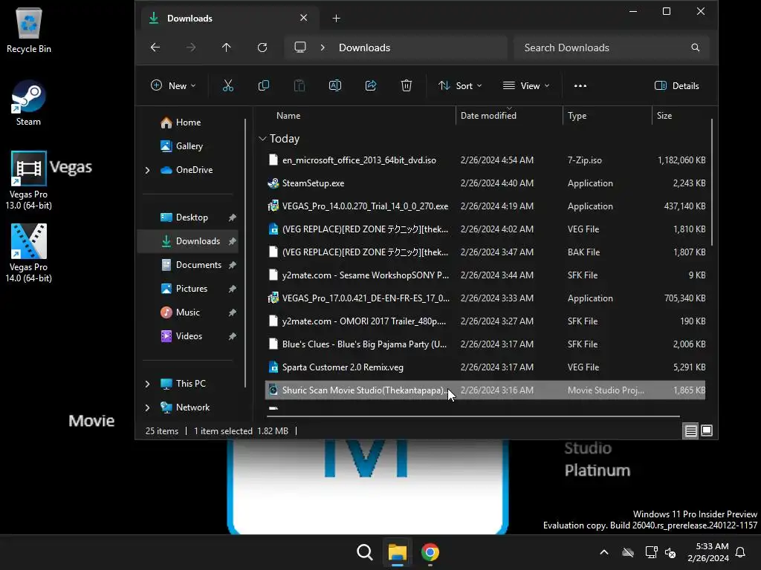Open the View dropdown menu
The image size is (761, 570).
[527, 86]
